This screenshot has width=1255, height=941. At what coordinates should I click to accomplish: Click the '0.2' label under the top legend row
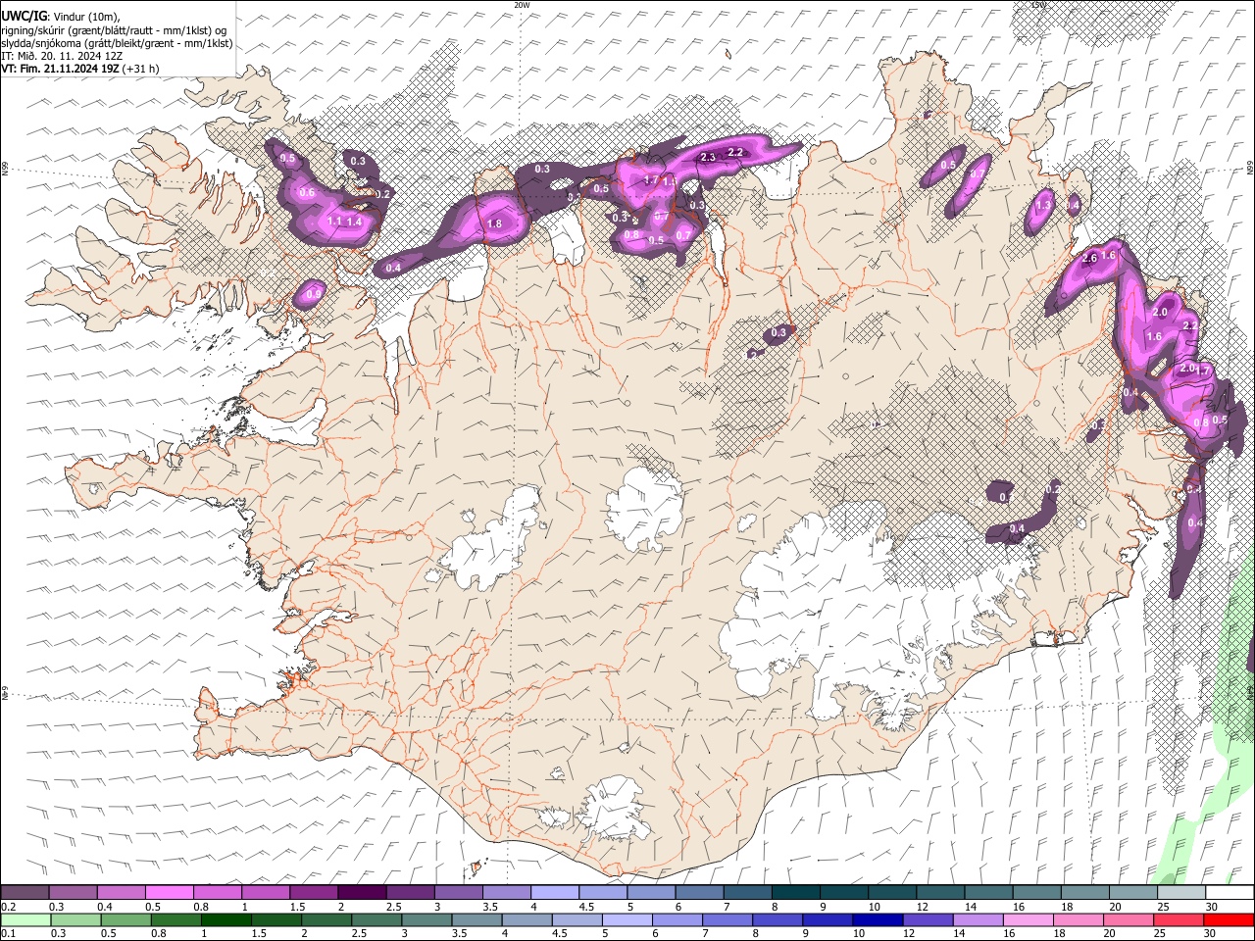tap(8, 907)
